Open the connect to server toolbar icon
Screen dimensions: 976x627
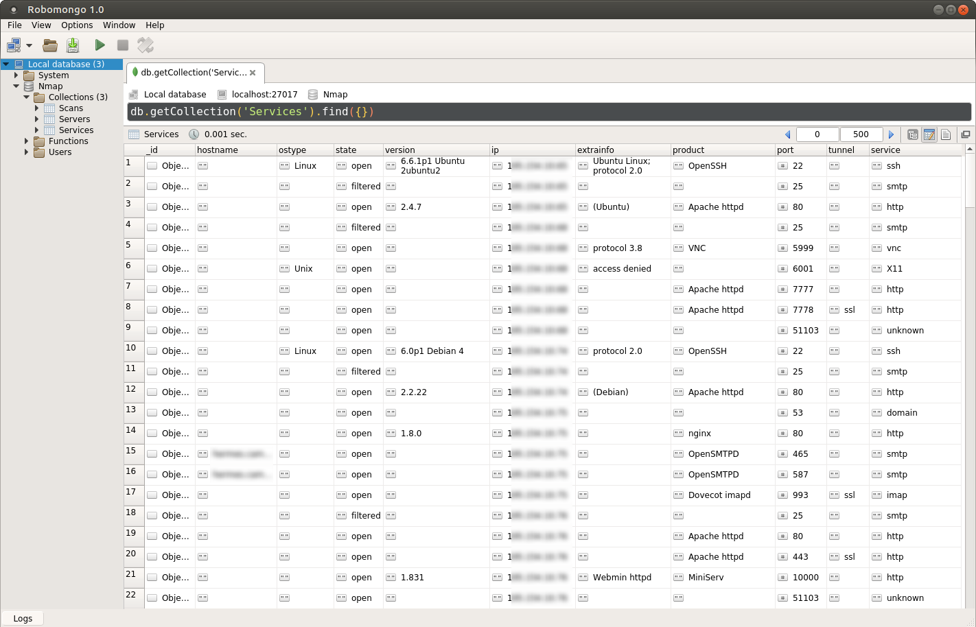(x=14, y=45)
